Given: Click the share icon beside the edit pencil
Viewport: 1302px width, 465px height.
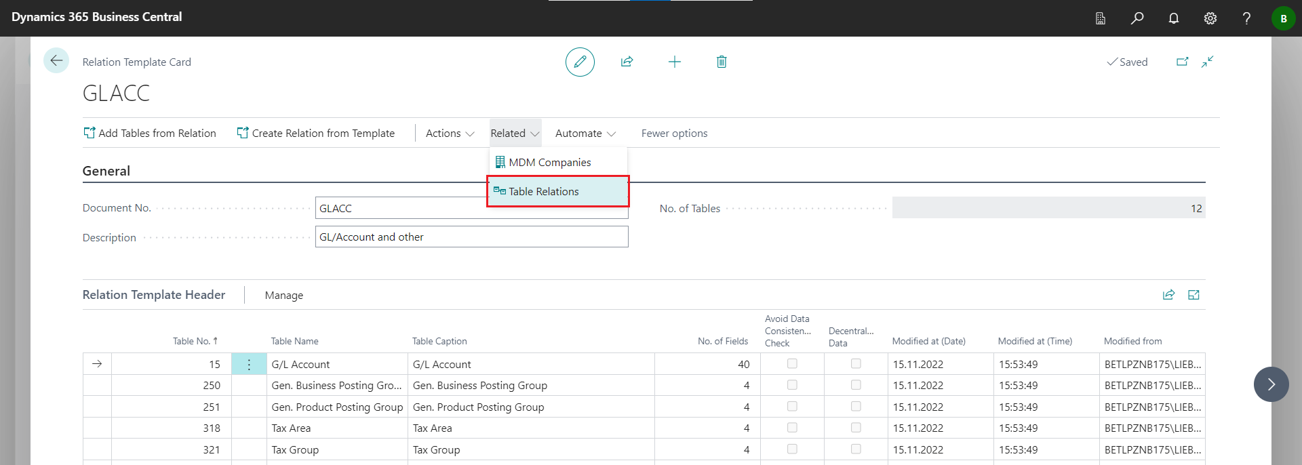Looking at the screenshot, I should (627, 62).
